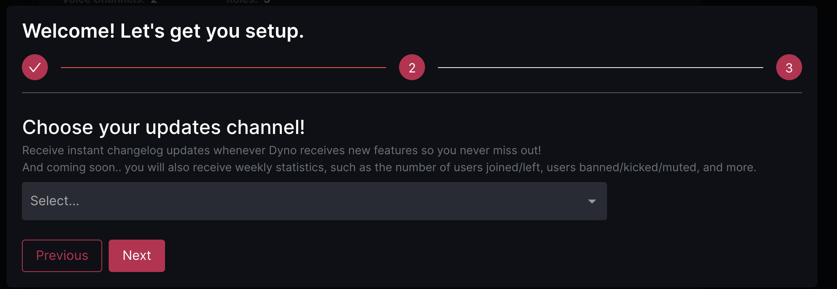Click the 'Receive instant changelog updates' description line
The height and width of the screenshot is (289, 837).
coord(282,151)
